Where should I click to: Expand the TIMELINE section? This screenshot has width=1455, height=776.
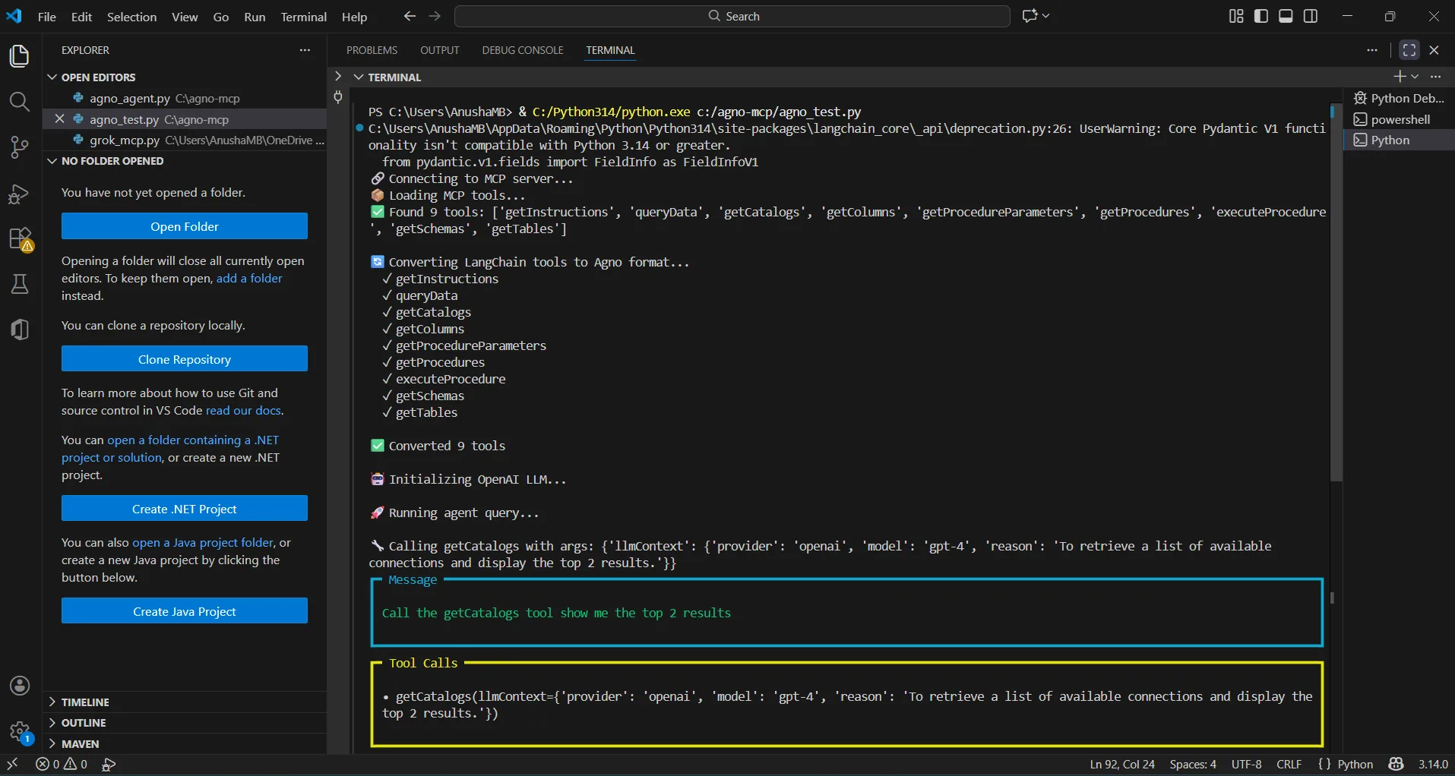point(85,702)
